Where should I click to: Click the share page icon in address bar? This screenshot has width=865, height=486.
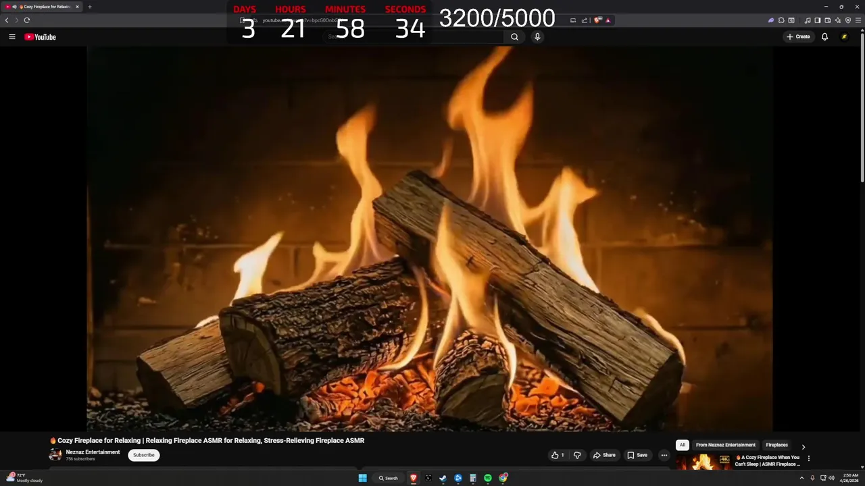(x=584, y=20)
